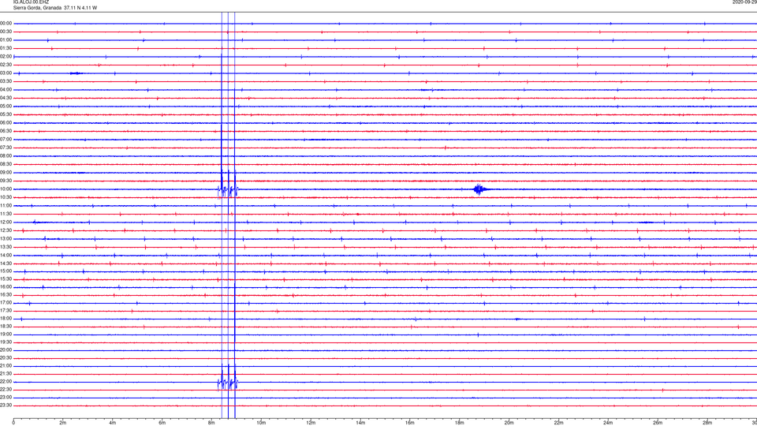Select the 08:30 trace time label
The width and height of the screenshot is (757, 426).
6,164
